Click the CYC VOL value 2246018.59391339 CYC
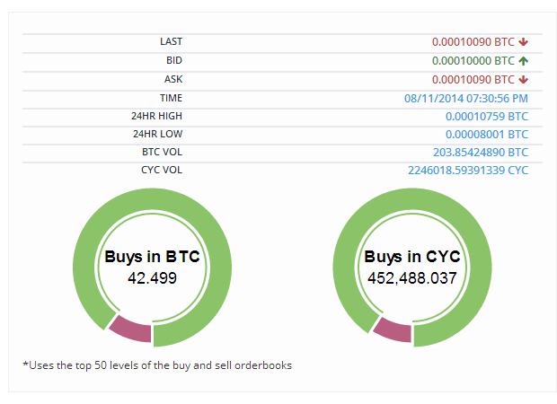The width and height of the screenshot is (557, 404). pos(468,171)
